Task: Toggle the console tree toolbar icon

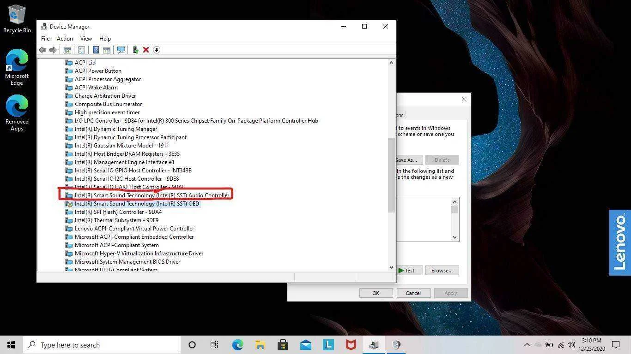Action: click(x=67, y=50)
